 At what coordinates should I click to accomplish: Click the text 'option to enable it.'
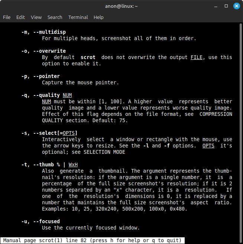tap(72, 64)
